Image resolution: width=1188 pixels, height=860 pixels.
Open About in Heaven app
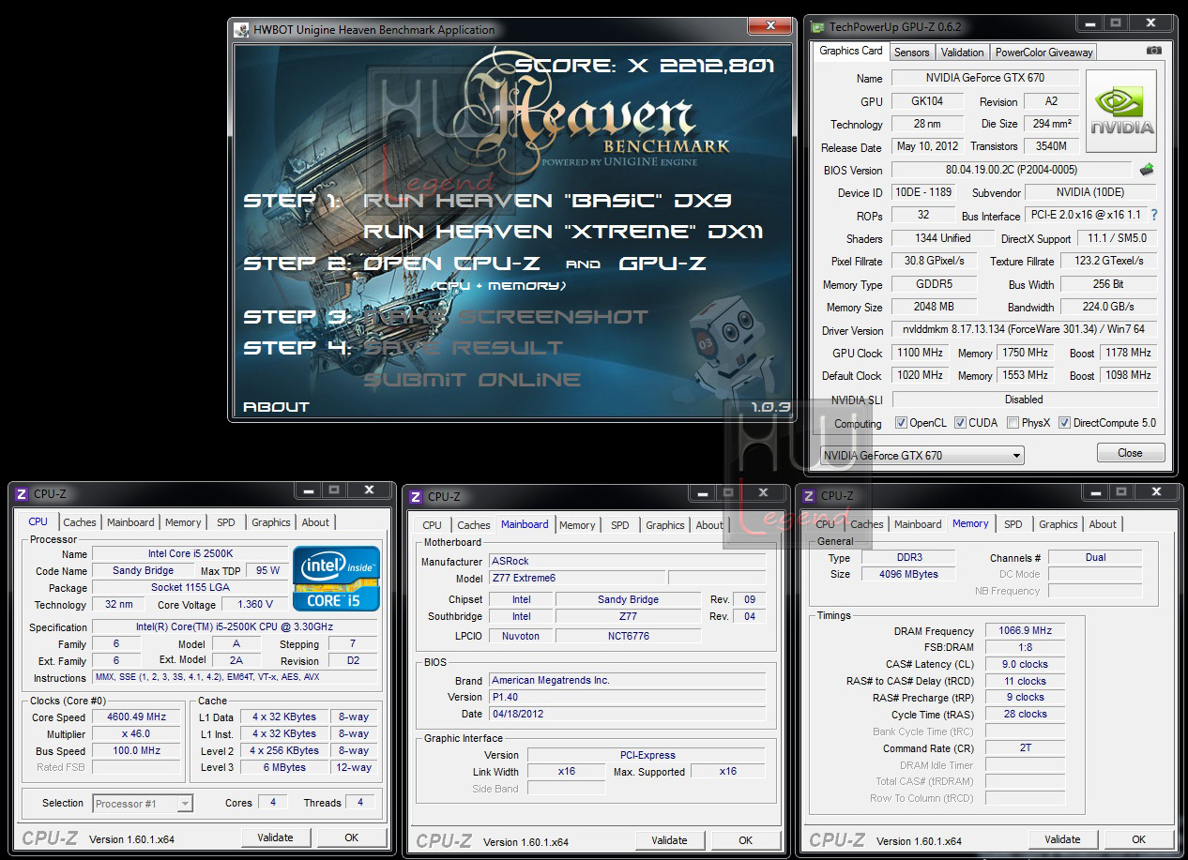pyautogui.click(x=276, y=407)
